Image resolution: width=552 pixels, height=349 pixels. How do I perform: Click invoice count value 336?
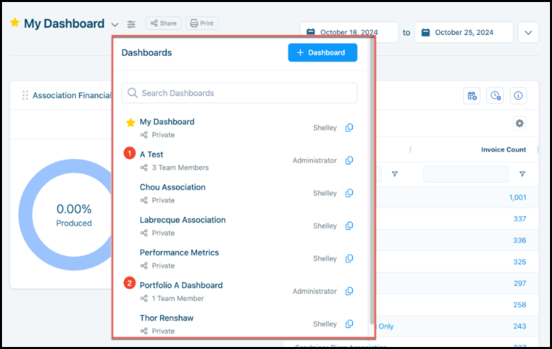point(520,241)
